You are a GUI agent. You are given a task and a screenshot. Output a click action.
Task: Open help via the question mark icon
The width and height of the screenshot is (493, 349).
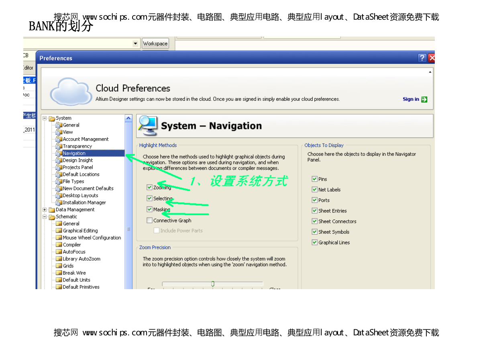pyautogui.click(x=422, y=58)
